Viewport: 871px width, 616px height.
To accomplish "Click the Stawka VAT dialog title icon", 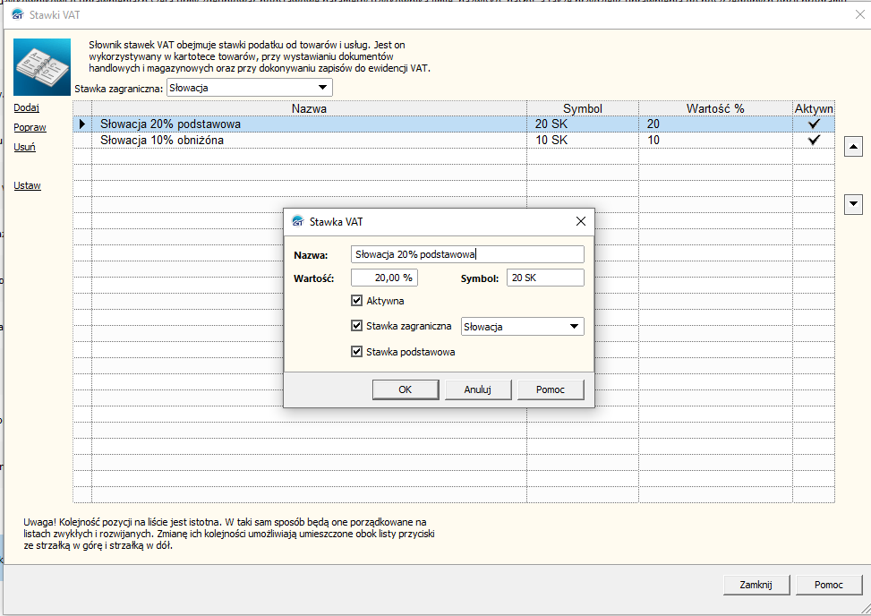I will tap(298, 221).
